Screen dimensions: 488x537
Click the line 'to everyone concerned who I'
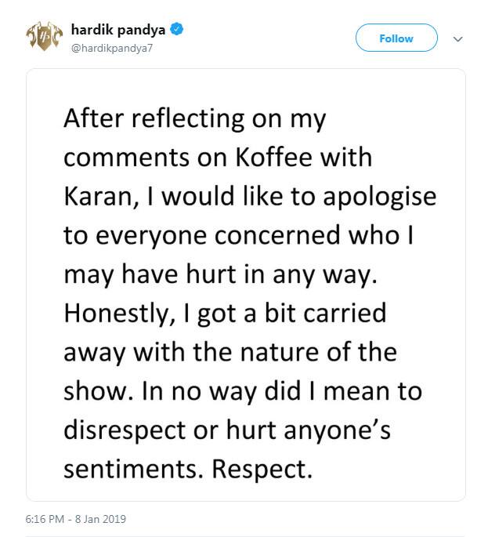[239, 236]
